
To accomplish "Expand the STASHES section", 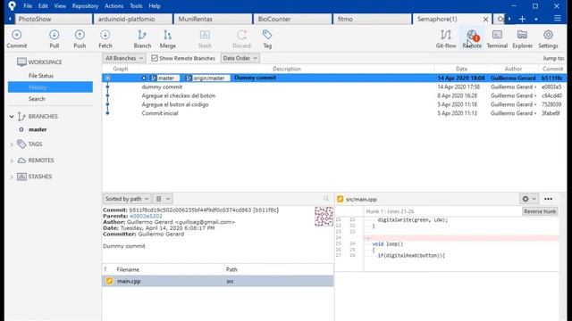I will [12, 177].
